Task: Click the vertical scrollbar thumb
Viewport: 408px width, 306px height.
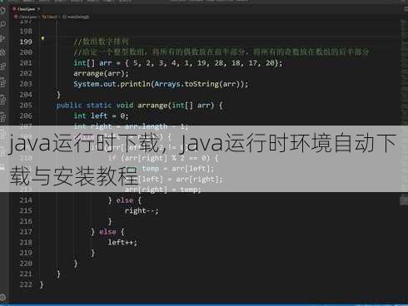Action: [404, 200]
